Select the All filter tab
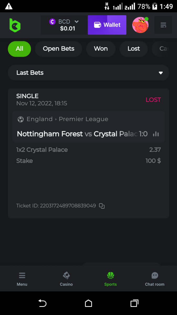 coord(19,49)
